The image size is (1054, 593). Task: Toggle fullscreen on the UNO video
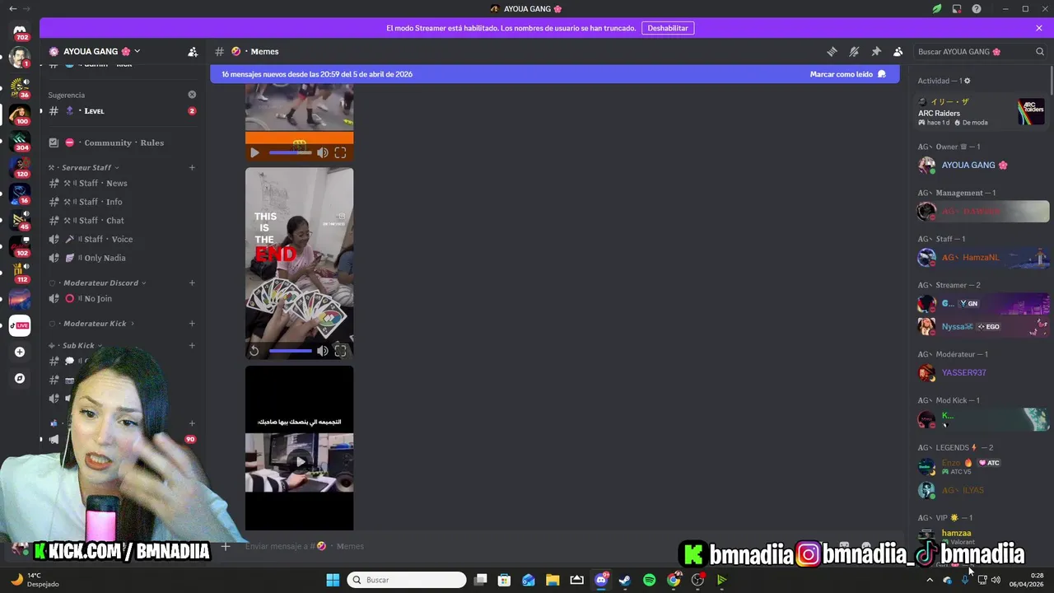pos(340,351)
